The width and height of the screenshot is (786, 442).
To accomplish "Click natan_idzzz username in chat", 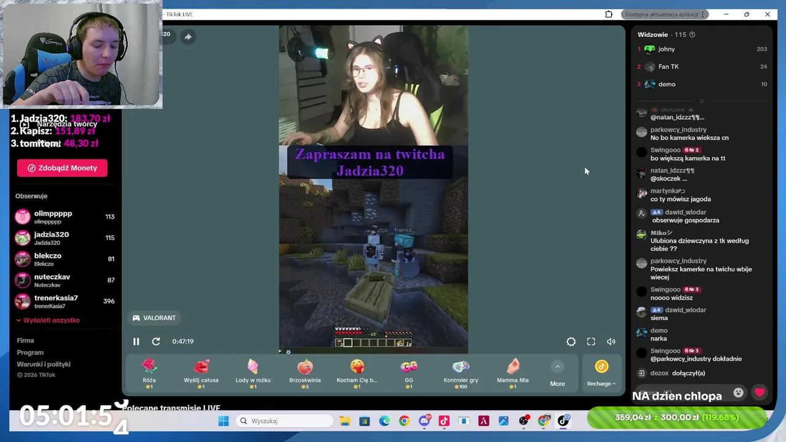I will click(672, 171).
